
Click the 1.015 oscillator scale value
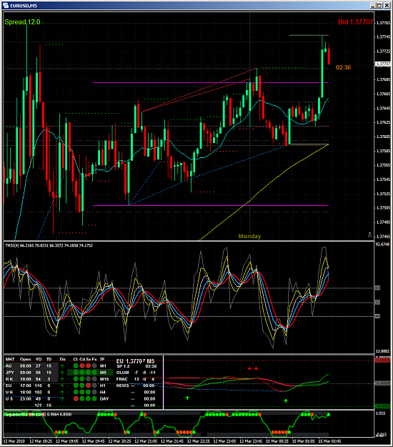381,413
